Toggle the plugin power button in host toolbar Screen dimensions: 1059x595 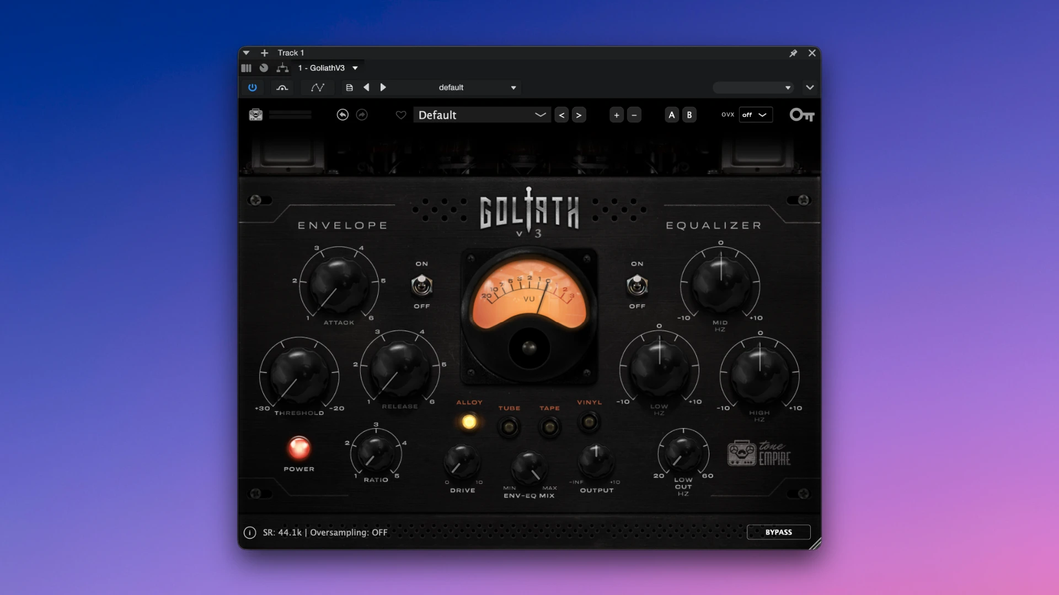[x=253, y=88]
